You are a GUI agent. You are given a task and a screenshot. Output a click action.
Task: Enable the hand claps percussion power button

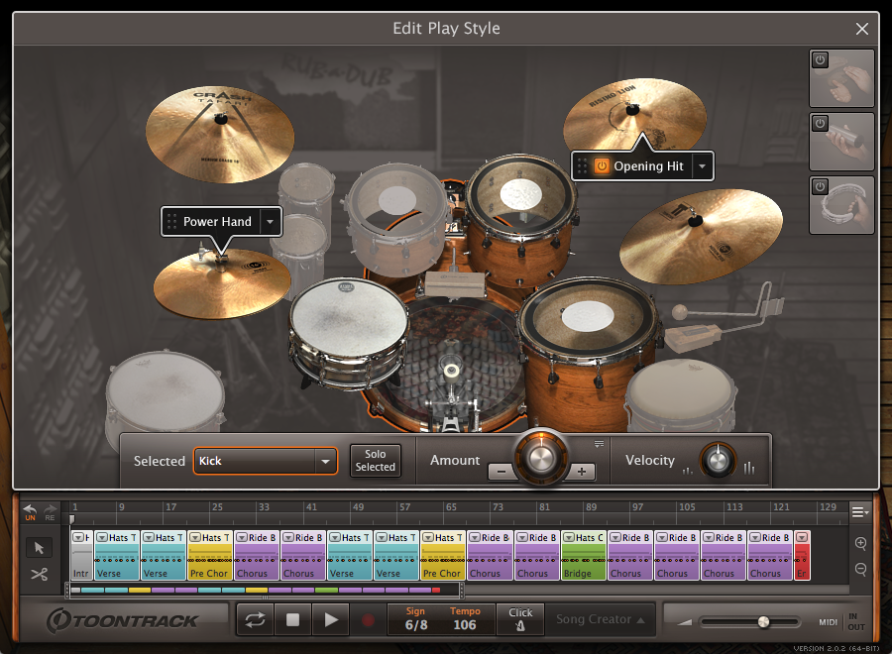[820, 59]
